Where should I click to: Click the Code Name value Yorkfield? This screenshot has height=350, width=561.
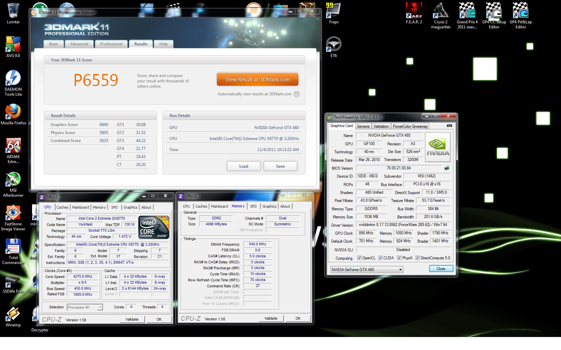pos(85,224)
